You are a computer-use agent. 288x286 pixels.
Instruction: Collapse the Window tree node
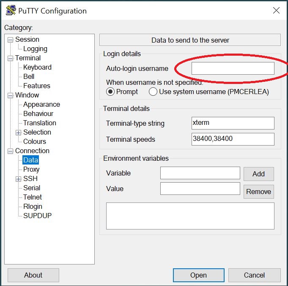coord(11,95)
